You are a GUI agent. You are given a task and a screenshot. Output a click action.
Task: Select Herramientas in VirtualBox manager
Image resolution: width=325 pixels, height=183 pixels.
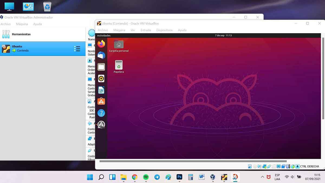(x=21, y=34)
